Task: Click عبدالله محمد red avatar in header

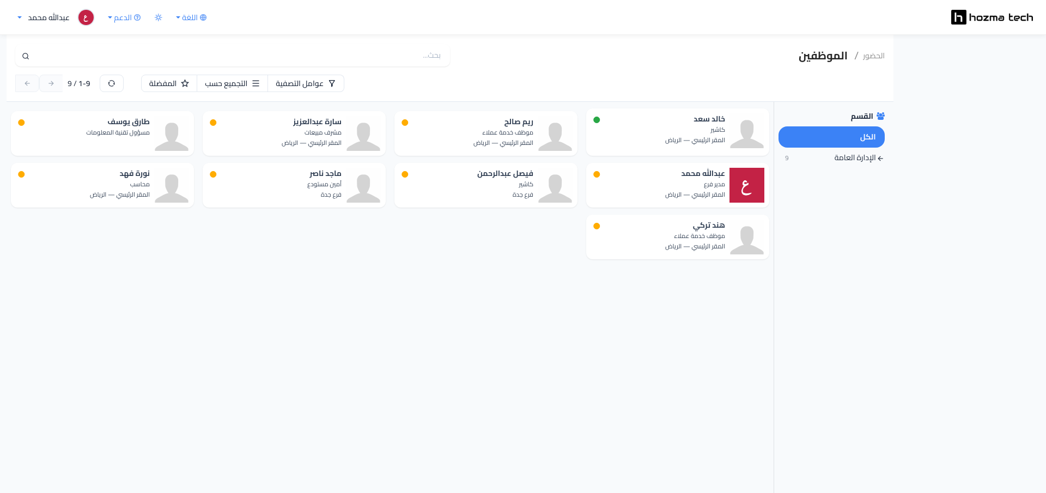Action: click(86, 17)
